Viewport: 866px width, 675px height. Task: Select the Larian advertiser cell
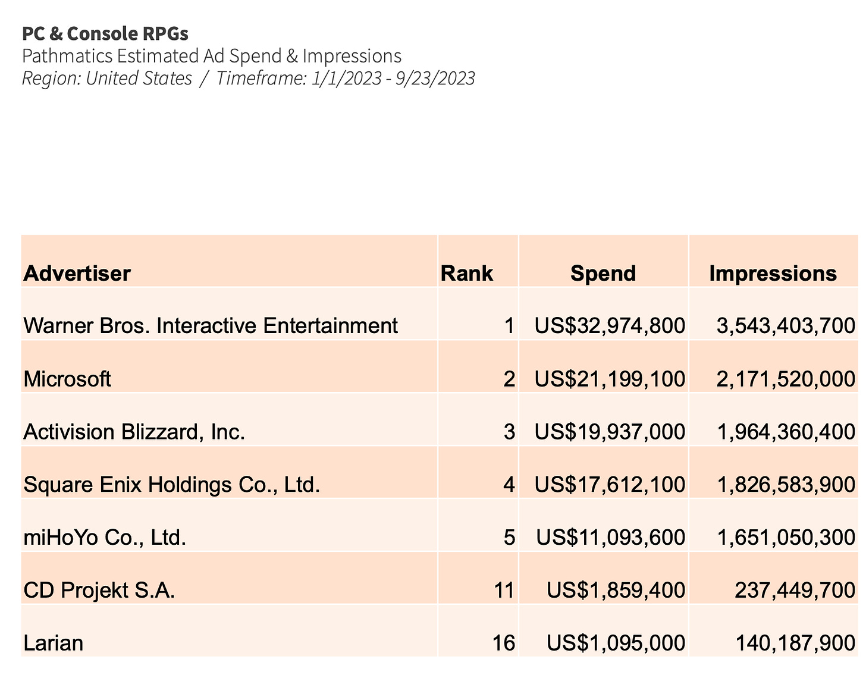click(x=54, y=643)
